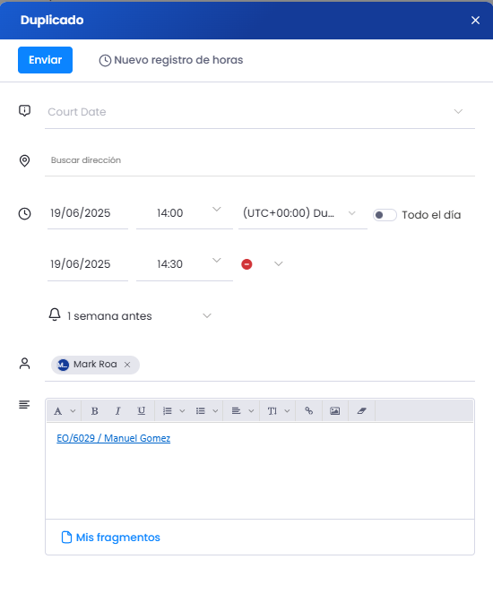Toggle the Todo el día switch

click(385, 215)
